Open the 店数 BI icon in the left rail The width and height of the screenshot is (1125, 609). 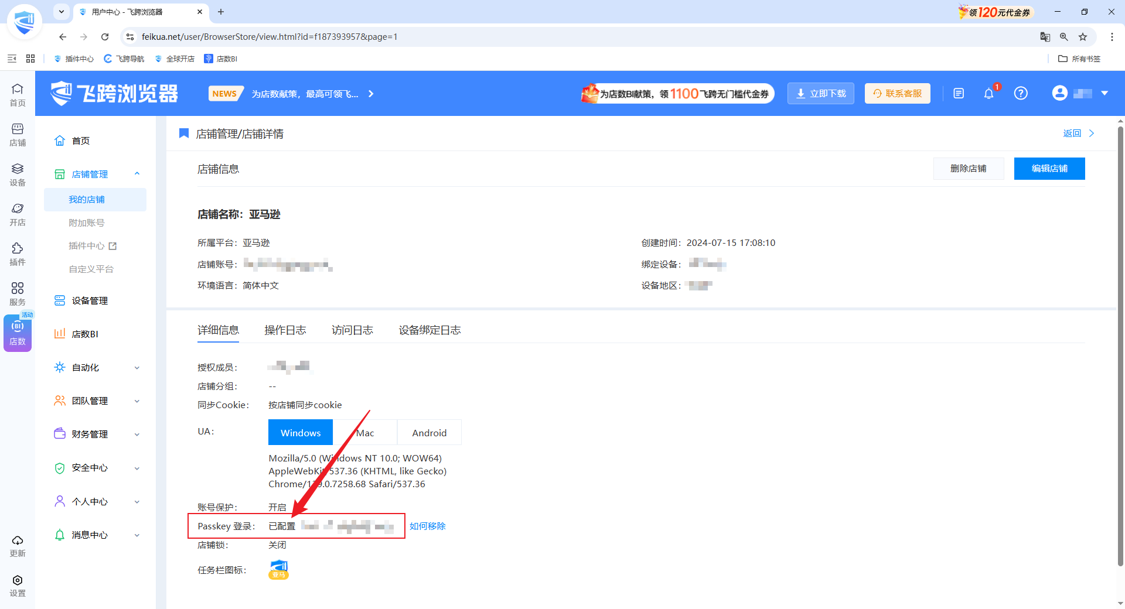tap(18, 333)
